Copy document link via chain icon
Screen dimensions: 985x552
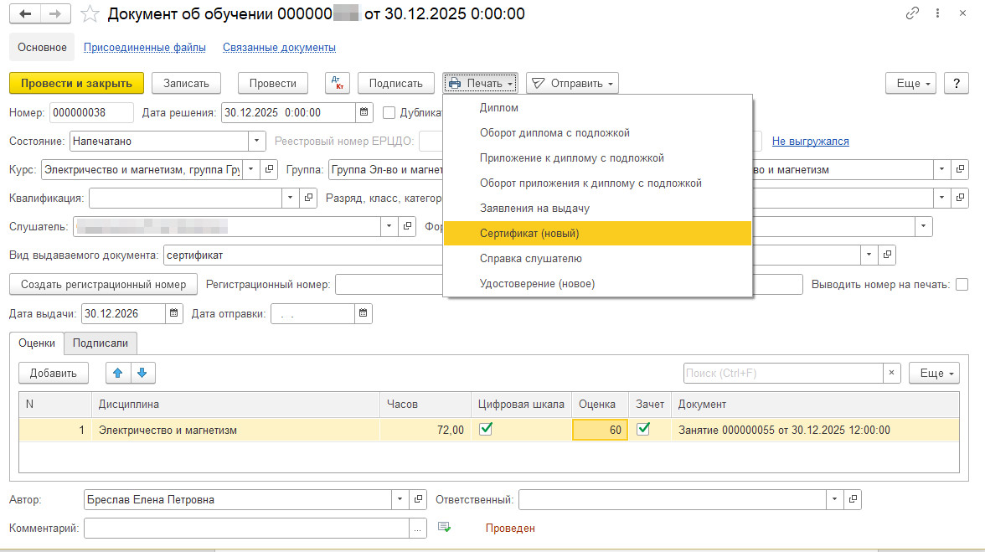pos(912,13)
